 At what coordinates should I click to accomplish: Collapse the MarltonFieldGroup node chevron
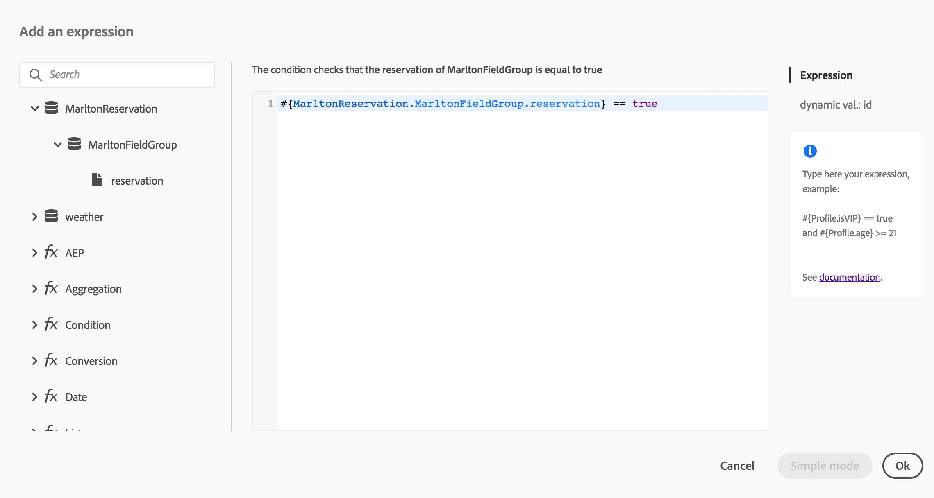click(58, 145)
